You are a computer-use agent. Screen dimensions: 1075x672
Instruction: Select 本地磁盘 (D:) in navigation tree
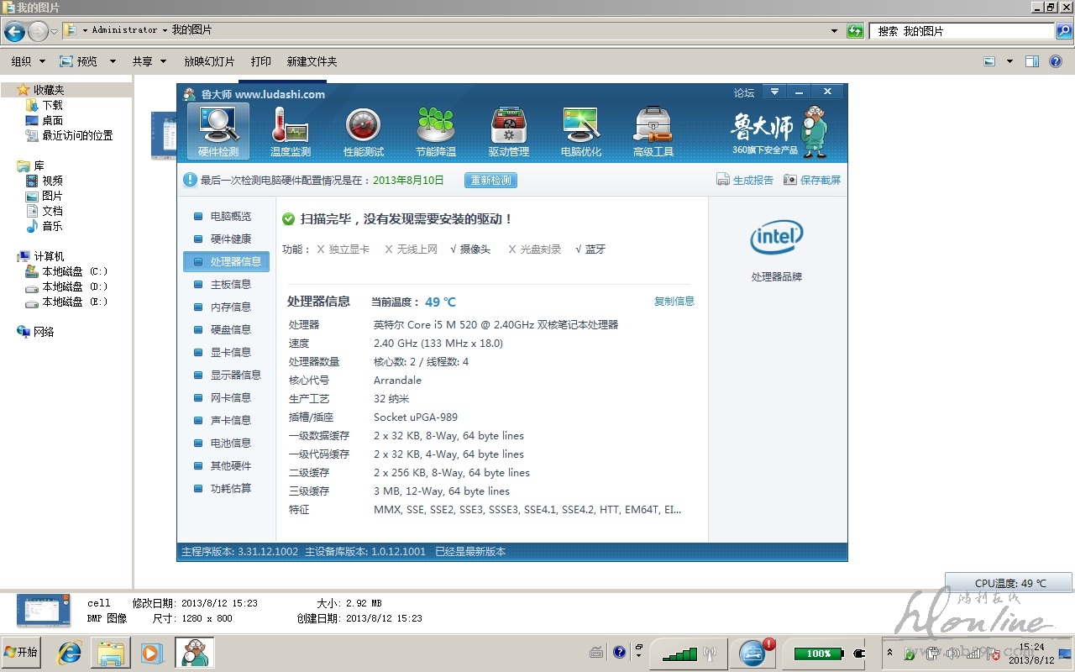75,287
